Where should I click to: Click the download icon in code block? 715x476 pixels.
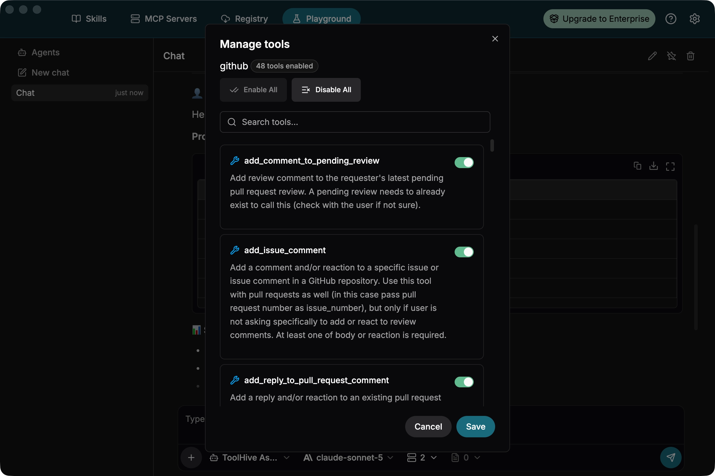point(653,166)
